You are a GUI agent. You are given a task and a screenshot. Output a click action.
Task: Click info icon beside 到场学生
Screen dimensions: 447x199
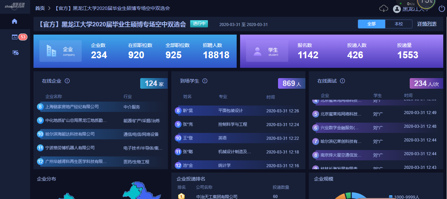click(x=205, y=81)
